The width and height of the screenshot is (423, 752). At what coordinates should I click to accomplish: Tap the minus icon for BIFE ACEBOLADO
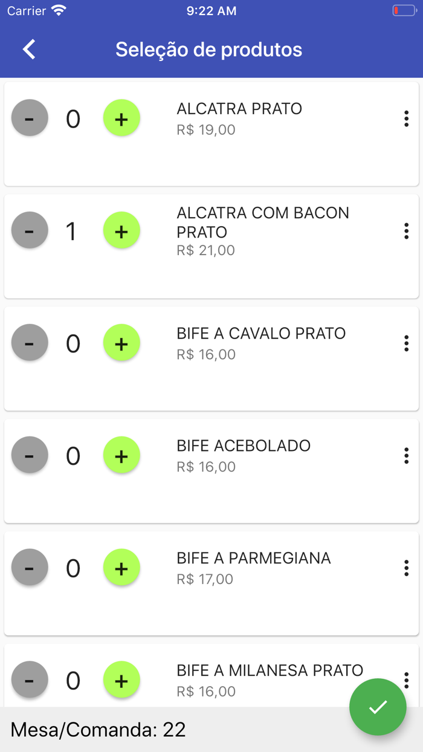(x=29, y=455)
